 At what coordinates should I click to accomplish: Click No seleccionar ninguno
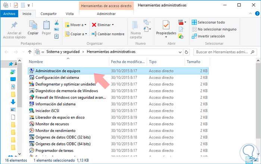pos(214,29)
